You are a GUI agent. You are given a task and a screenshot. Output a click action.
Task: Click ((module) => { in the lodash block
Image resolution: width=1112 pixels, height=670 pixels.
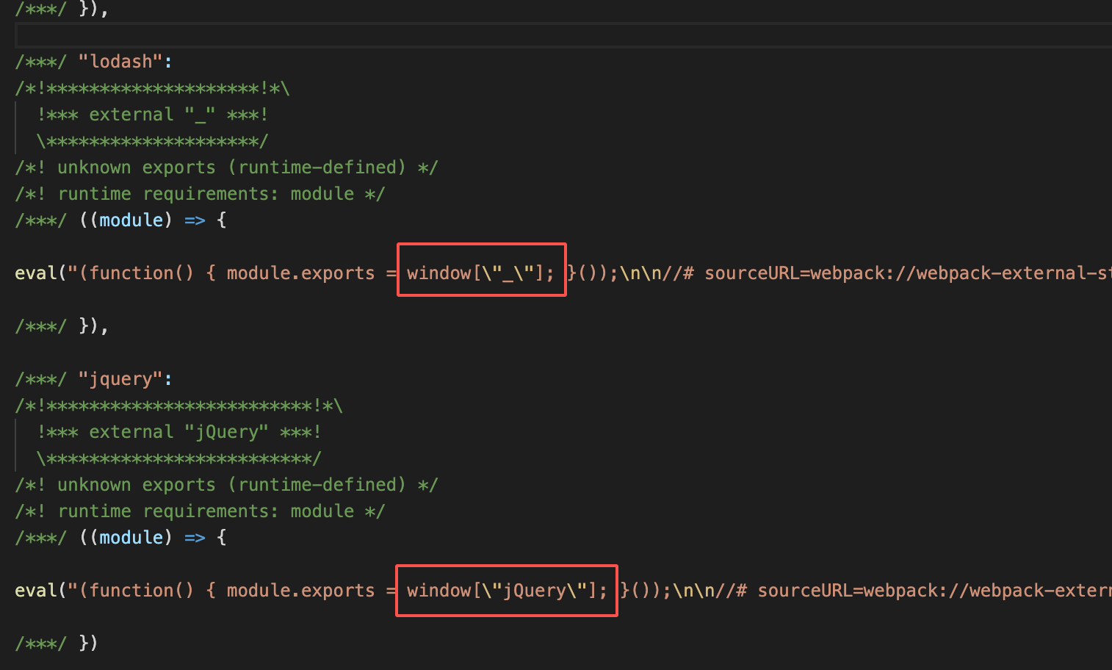pyautogui.click(x=153, y=220)
